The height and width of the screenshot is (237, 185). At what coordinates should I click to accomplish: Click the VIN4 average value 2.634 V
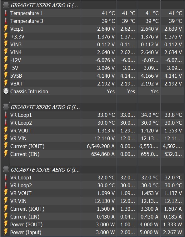(x=173, y=53)
